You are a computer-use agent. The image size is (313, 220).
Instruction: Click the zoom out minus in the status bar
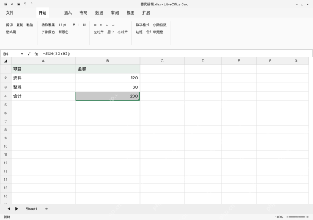287,217
